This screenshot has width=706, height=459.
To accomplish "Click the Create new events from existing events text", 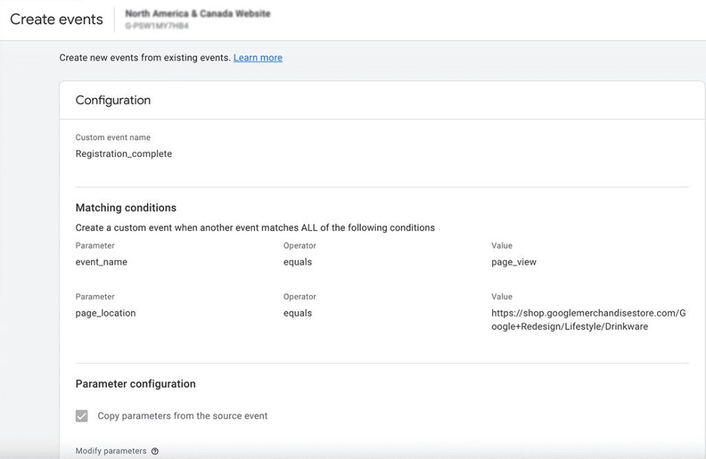I will pyautogui.click(x=145, y=58).
